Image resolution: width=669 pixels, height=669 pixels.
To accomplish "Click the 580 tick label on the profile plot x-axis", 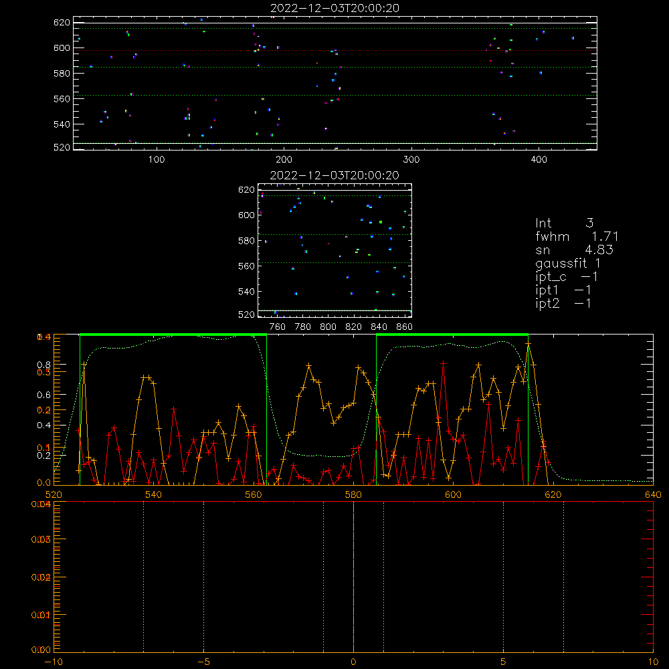I will point(353,495).
